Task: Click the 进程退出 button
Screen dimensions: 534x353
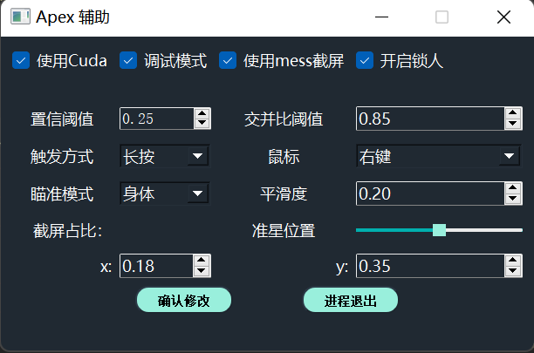Action: tap(351, 301)
